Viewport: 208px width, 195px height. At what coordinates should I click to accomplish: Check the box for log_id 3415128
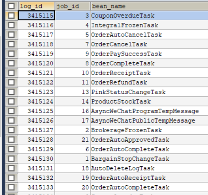[x=11, y=139]
